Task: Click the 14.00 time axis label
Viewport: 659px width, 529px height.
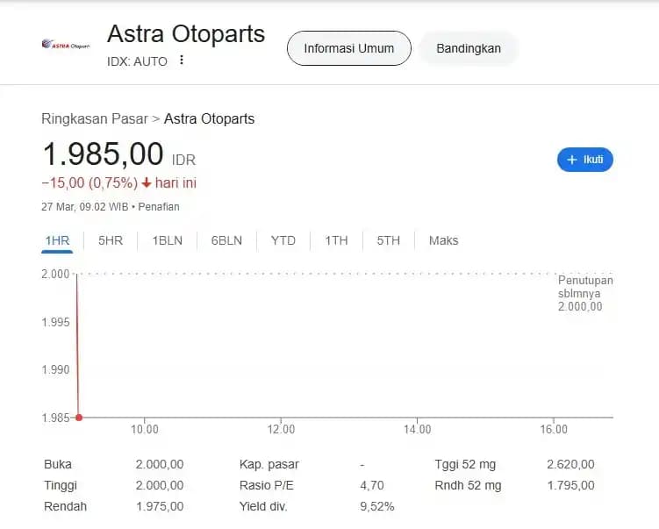Action: point(418,429)
